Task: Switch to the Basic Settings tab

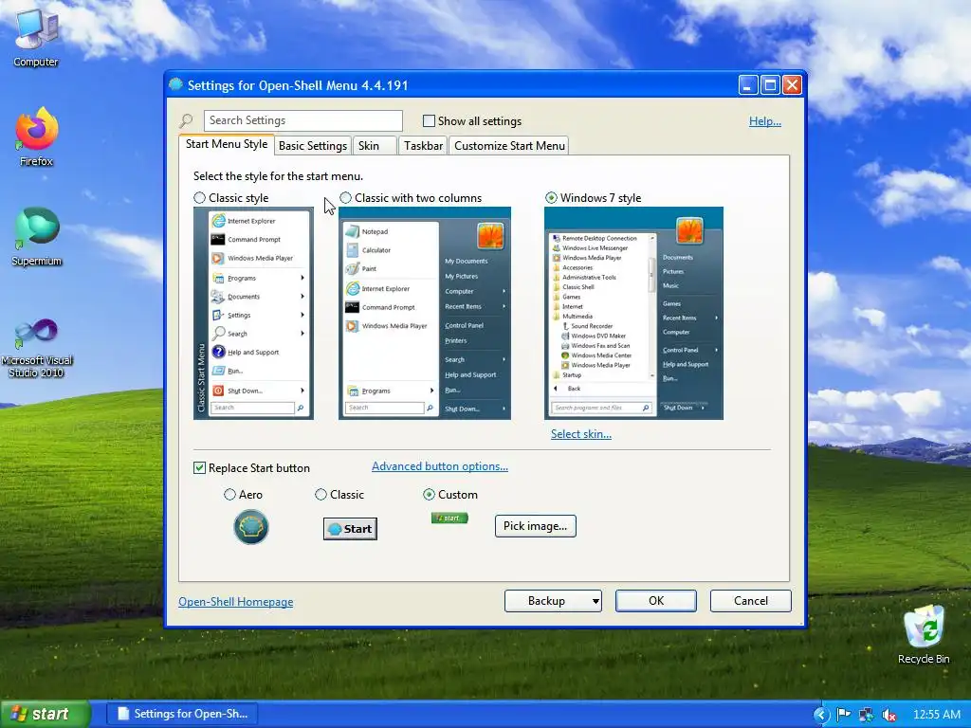Action: (x=313, y=145)
